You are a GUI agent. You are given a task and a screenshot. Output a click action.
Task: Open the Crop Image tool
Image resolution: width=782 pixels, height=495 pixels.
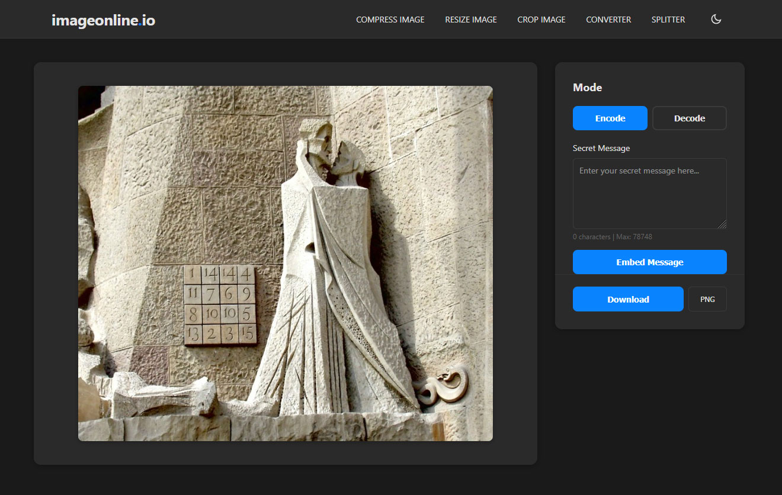pos(541,20)
